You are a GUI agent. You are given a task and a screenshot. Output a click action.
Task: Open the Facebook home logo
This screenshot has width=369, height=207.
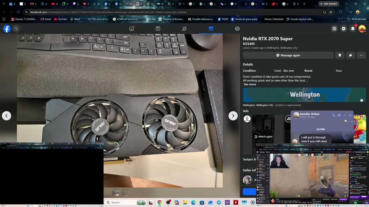(7, 29)
